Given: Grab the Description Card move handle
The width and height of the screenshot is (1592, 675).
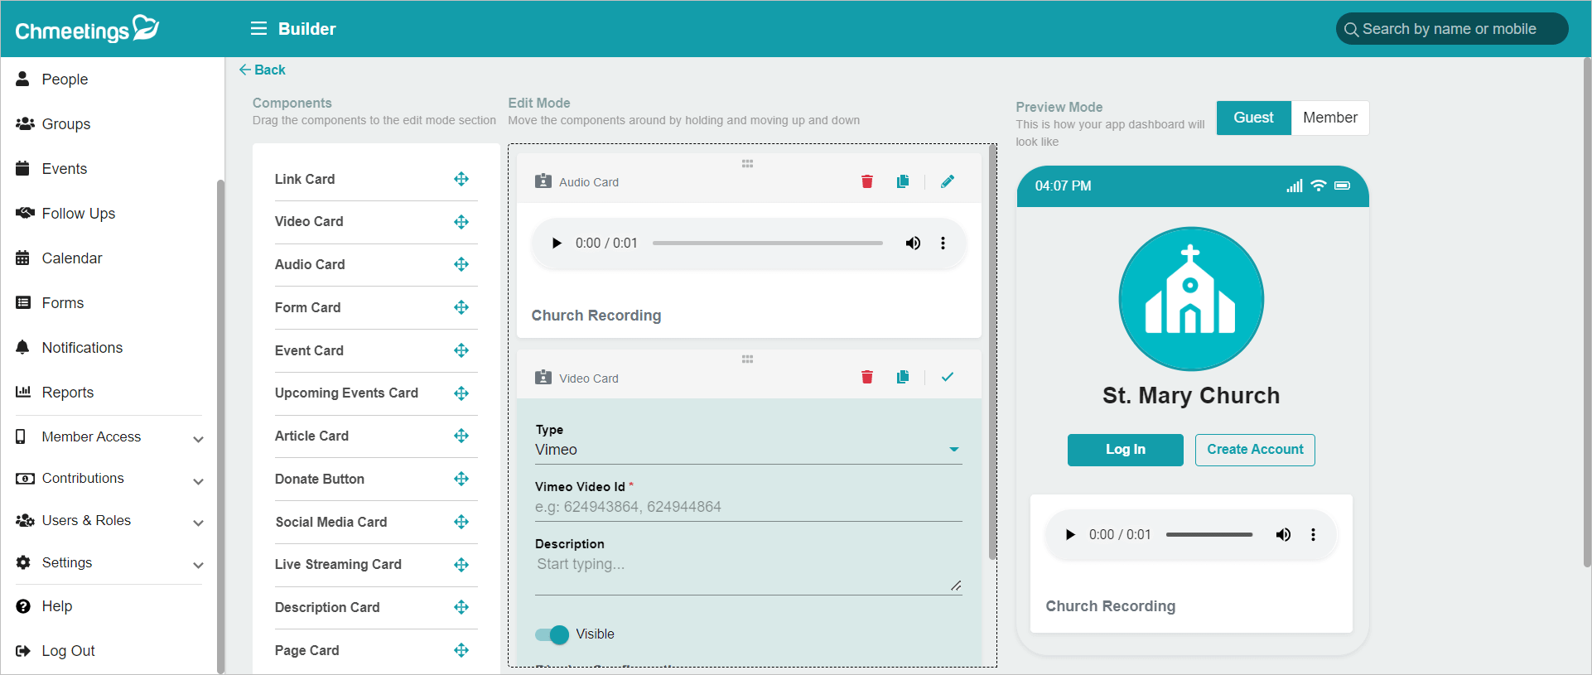Looking at the screenshot, I should click(x=461, y=607).
